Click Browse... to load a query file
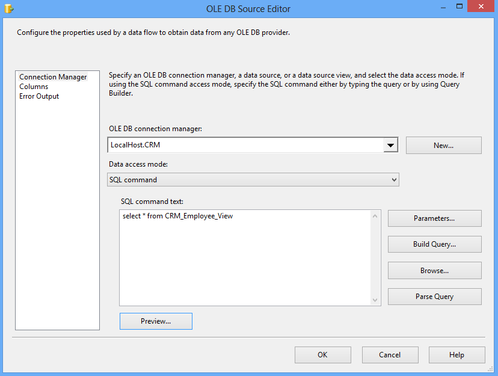498x376 pixels. [434, 271]
